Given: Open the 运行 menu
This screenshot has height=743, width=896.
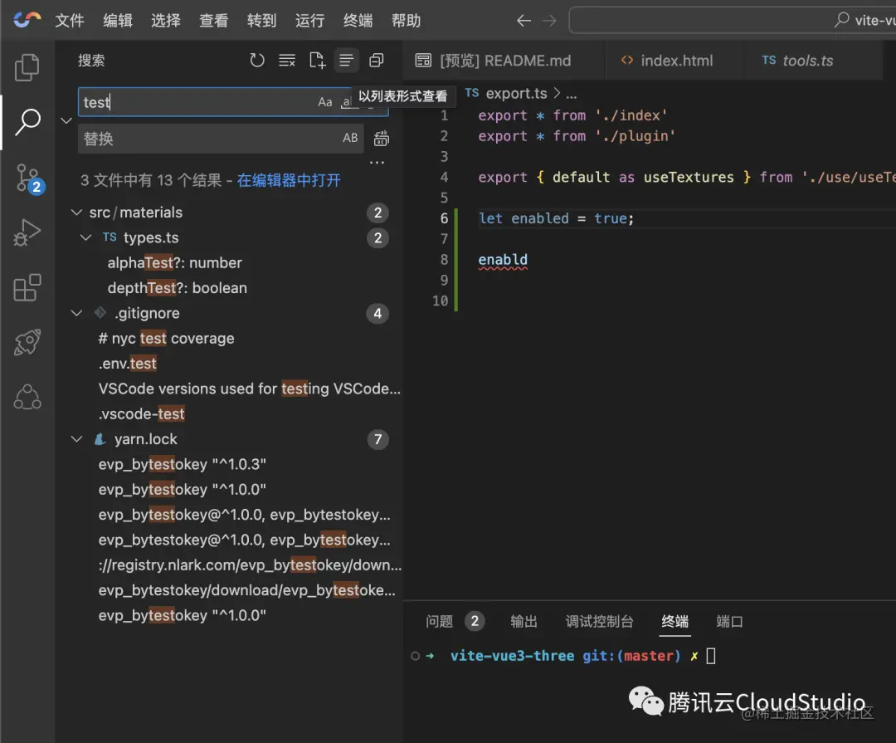Looking at the screenshot, I should click(x=309, y=21).
